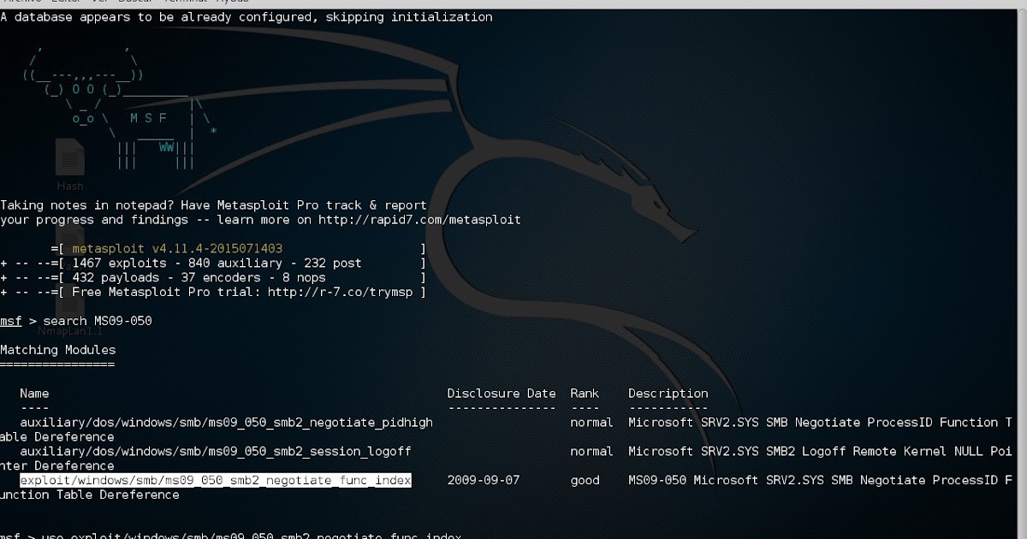
Task: Click the Matching Modules heading
Action: [x=58, y=349]
